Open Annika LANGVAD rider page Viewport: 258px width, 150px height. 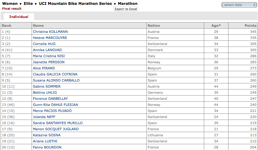47,50
